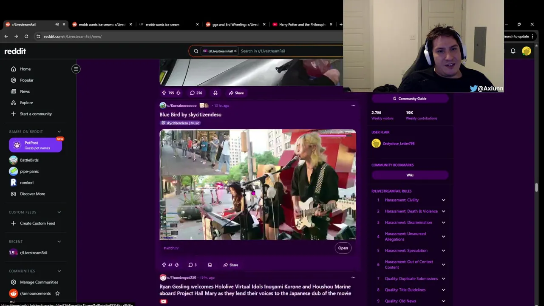Remove r/LivestreamFail search scope chip
This screenshot has height=306, width=544.
pos(235,51)
